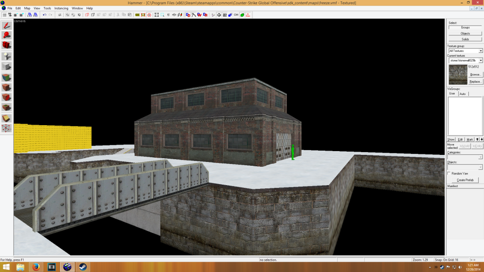Open the Map menu
The image size is (484, 272).
coord(27,8)
